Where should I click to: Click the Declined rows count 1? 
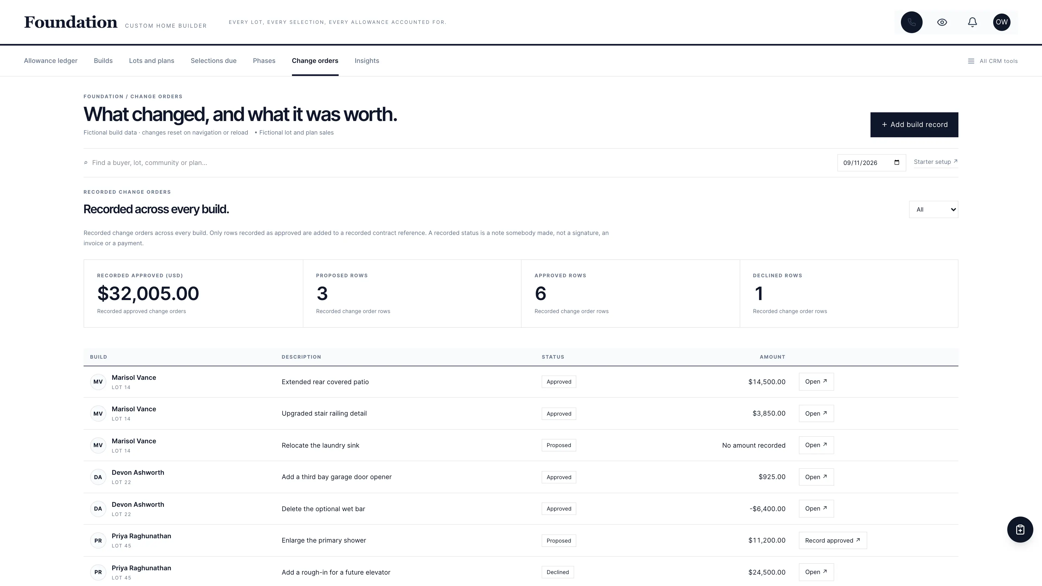[759, 293]
